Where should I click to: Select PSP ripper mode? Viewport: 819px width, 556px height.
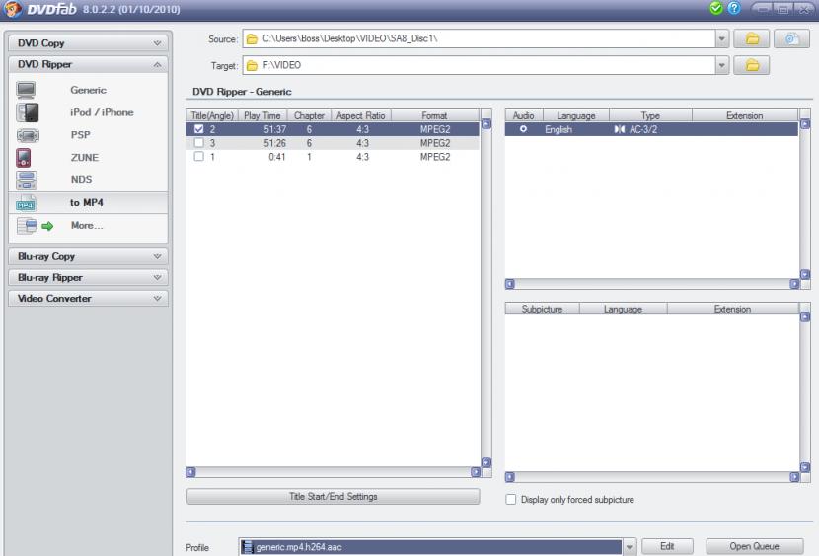81,135
